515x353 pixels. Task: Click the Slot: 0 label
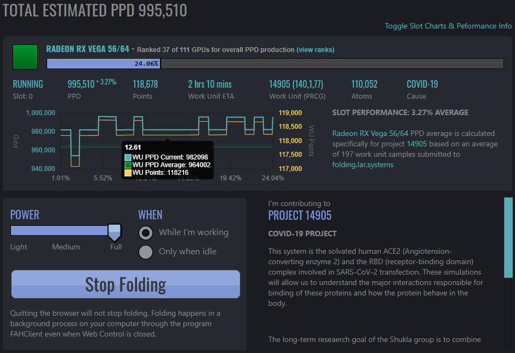(x=22, y=96)
